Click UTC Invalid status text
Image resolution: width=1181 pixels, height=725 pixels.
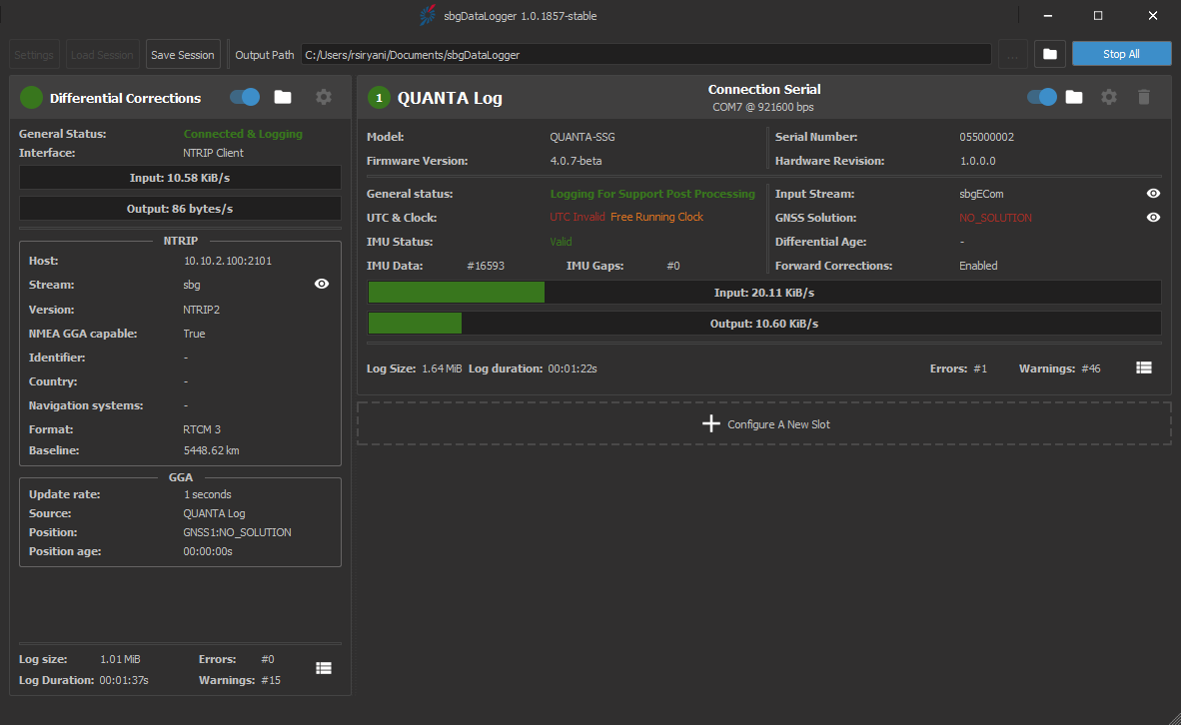point(577,217)
